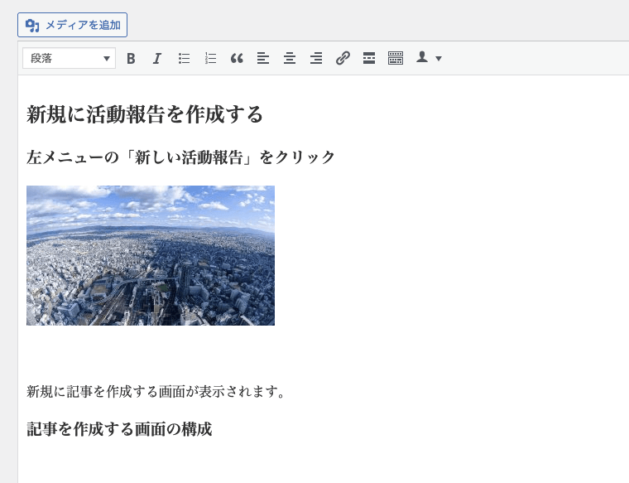This screenshot has width=629, height=483.
Task: Toggle the toolbar kitchen sink
Action: pyautogui.click(x=396, y=59)
